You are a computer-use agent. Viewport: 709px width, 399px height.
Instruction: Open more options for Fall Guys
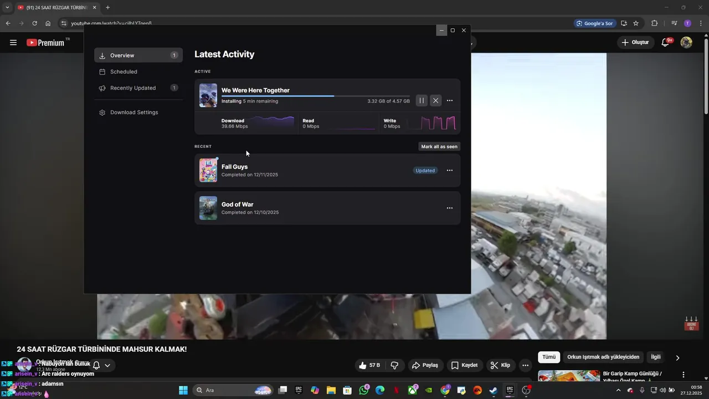450,170
